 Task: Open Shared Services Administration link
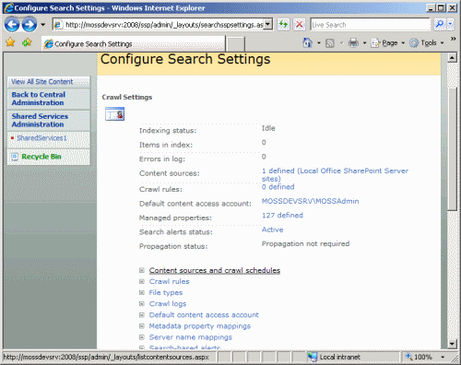point(40,121)
